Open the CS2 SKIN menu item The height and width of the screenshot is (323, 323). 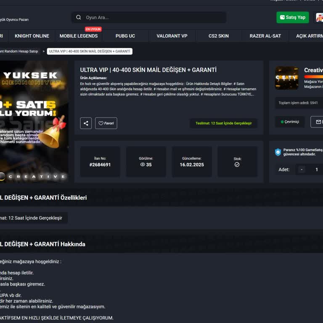click(219, 36)
